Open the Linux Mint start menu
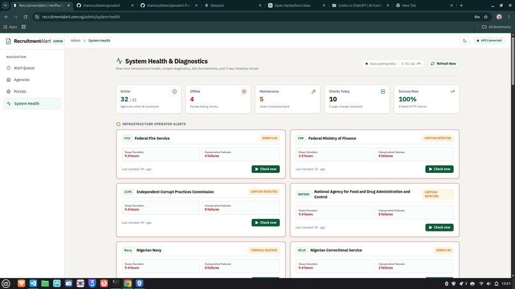 point(6,283)
